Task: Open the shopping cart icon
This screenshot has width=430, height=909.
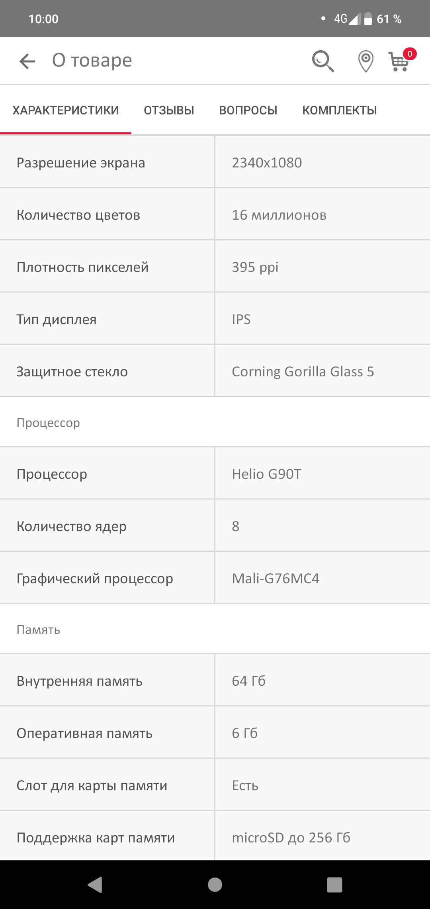Action: click(400, 61)
